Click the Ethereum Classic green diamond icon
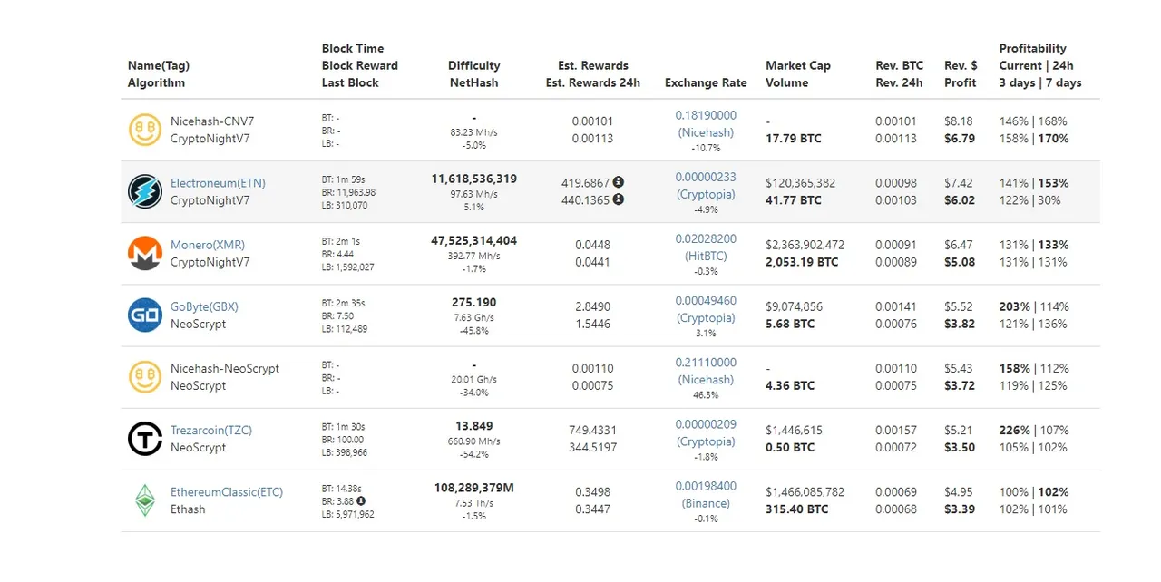 tap(145, 500)
